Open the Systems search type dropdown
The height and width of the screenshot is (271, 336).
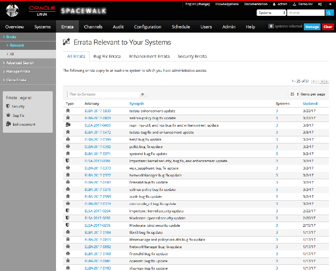(x=272, y=13)
